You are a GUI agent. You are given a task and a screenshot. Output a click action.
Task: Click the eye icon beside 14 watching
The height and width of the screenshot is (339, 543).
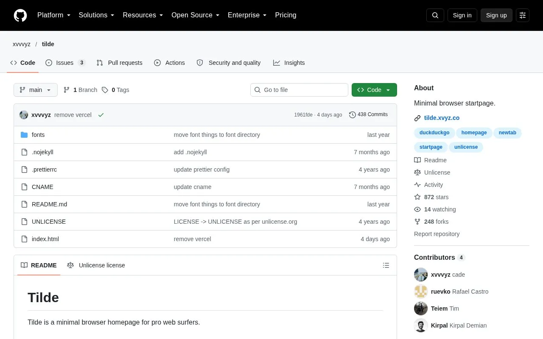[417, 209]
